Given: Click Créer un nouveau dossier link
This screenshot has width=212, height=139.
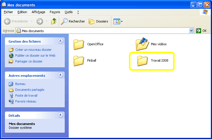Looking at the screenshot, I should (33, 50).
